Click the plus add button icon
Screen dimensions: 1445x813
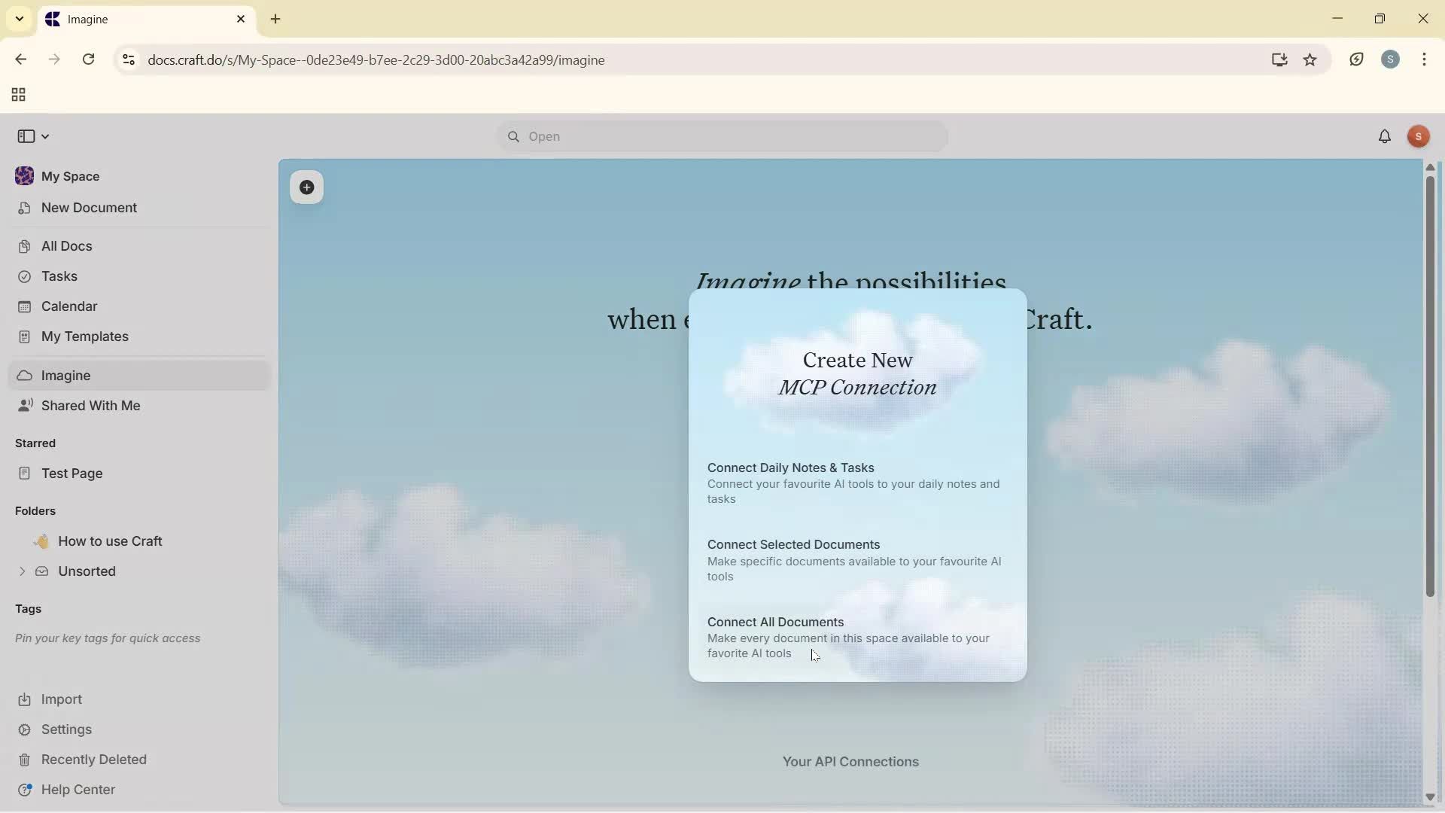pyautogui.click(x=306, y=187)
